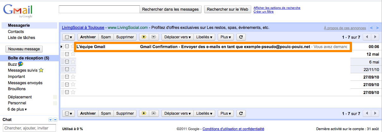Click Rechercher dans les messages button
The height and width of the screenshot is (132, 382).
click(170, 9)
